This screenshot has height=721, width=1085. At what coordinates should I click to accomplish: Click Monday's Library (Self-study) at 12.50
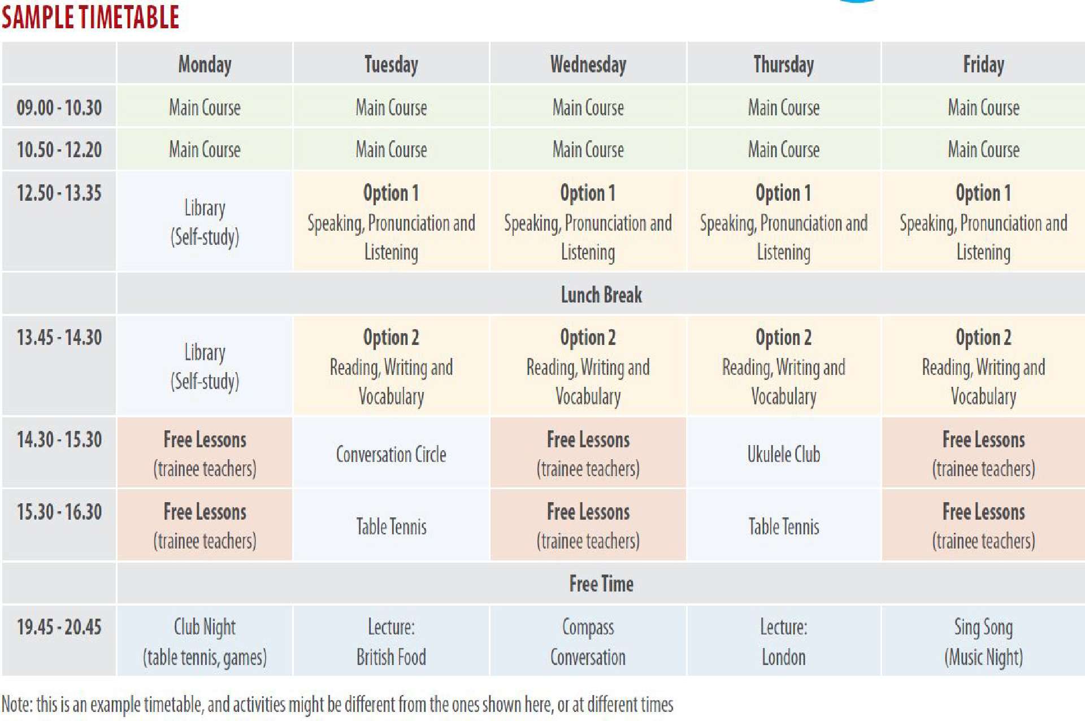[x=205, y=221]
